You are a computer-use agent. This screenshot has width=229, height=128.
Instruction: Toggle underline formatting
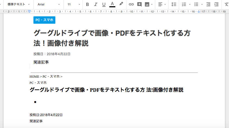(x=104, y=4)
